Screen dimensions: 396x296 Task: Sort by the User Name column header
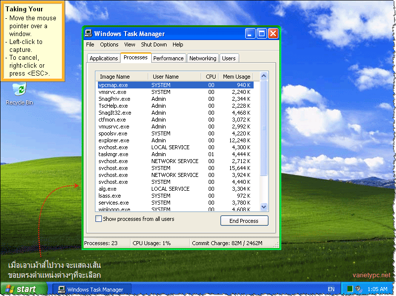click(175, 77)
